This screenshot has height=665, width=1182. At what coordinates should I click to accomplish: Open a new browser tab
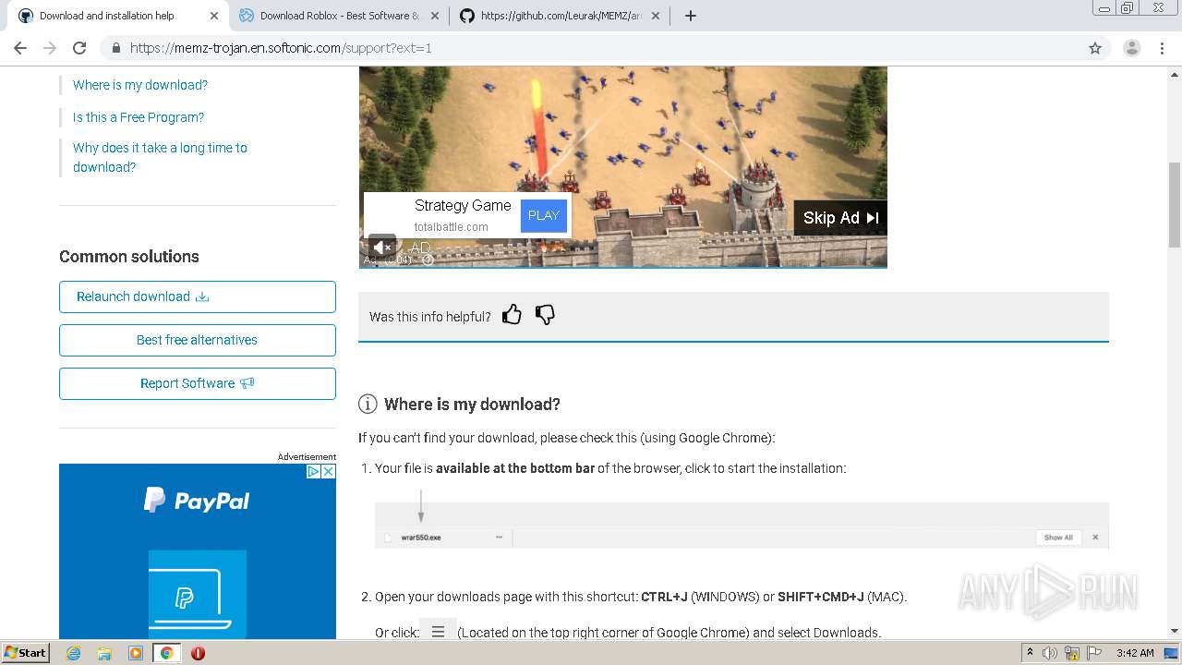click(x=691, y=16)
